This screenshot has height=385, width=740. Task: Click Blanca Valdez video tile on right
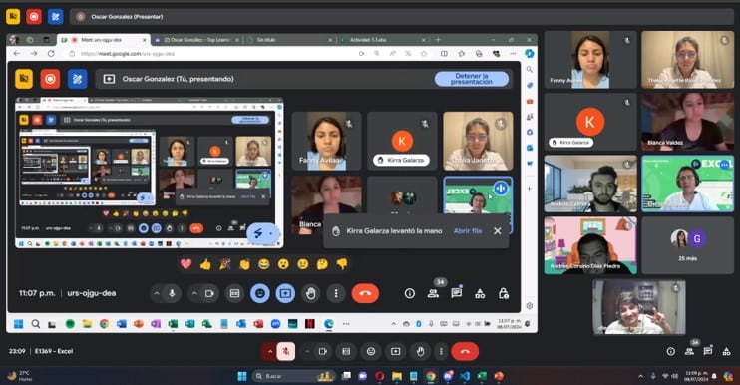coord(687,122)
